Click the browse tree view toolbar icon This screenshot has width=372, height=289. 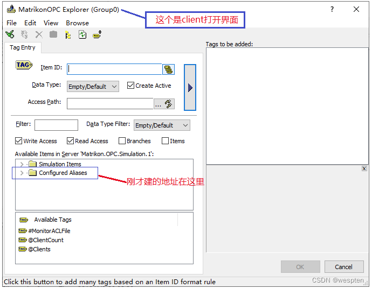click(x=68, y=35)
